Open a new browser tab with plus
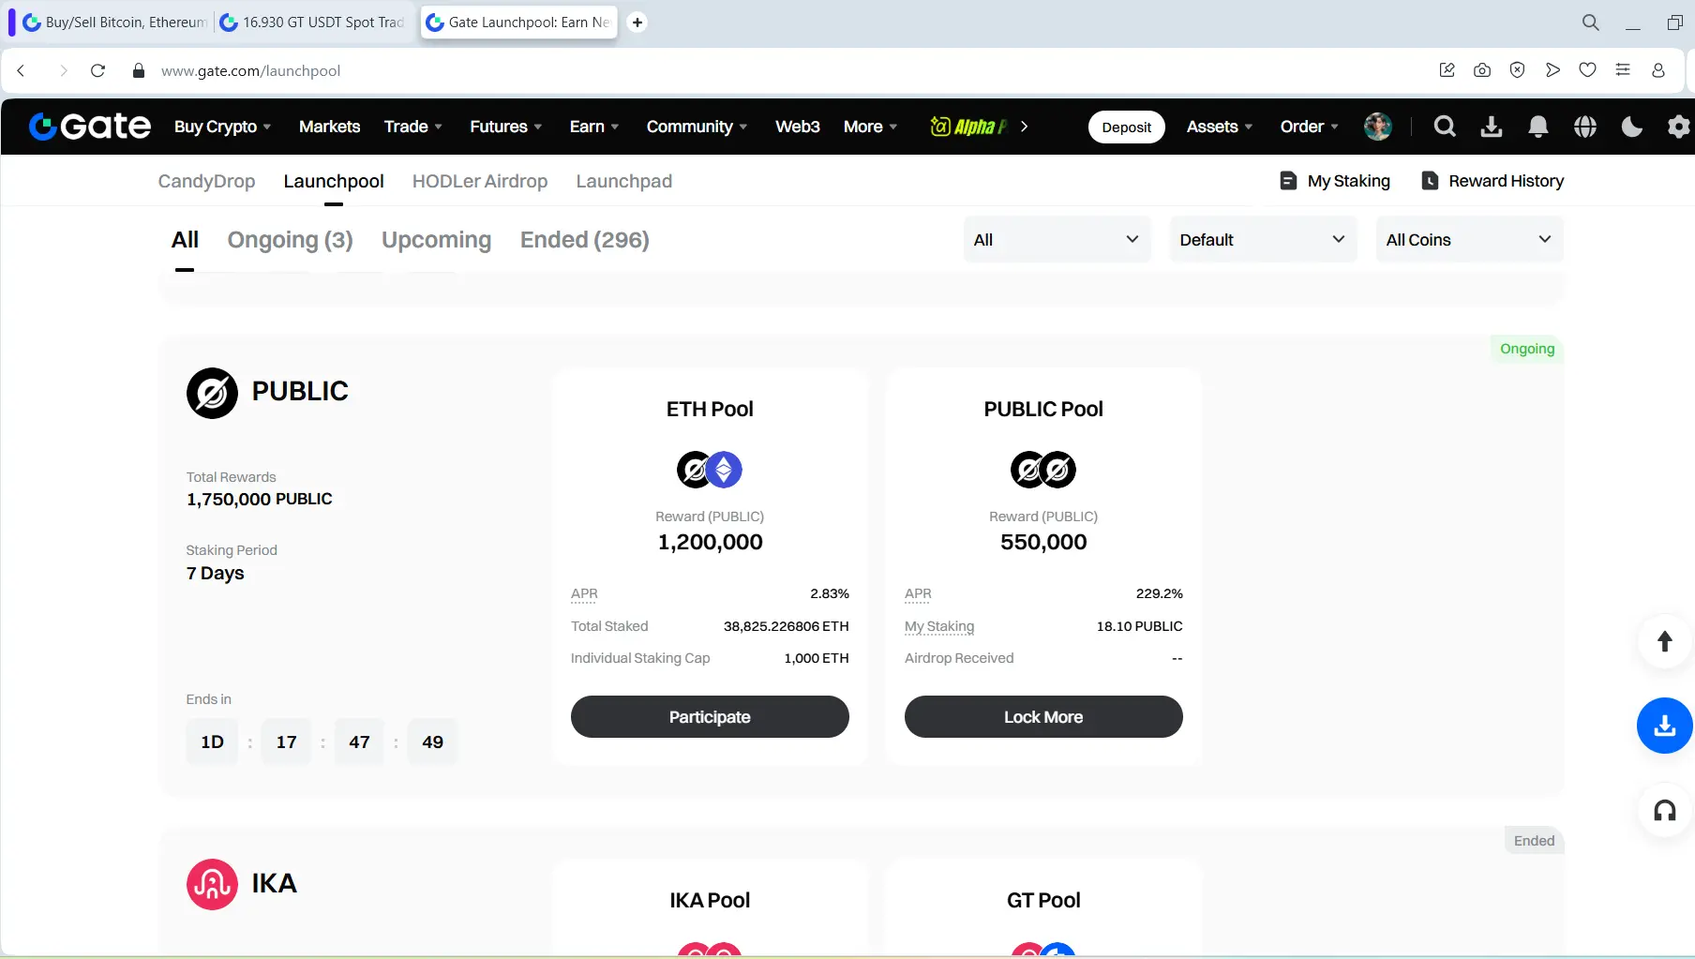Image resolution: width=1695 pixels, height=959 pixels. pos(637,22)
